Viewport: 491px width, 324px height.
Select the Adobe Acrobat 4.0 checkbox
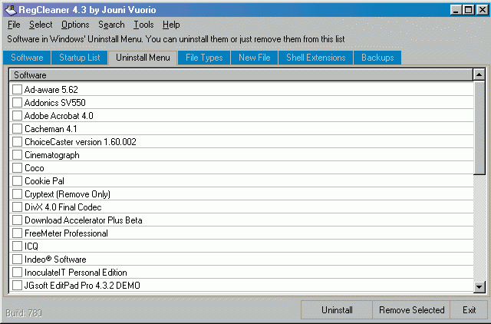(17, 116)
